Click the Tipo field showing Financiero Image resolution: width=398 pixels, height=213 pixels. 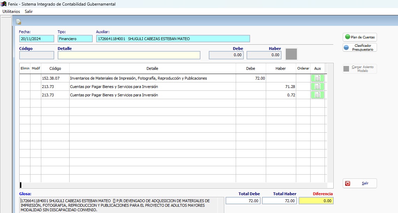coord(75,39)
